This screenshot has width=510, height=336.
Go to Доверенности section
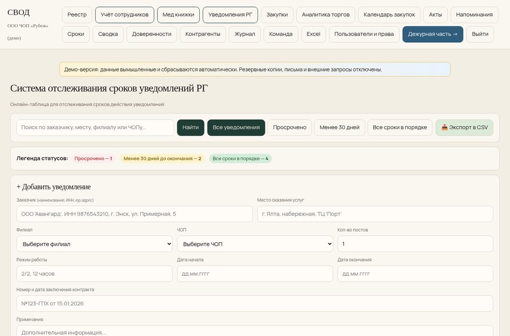click(152, 34)
